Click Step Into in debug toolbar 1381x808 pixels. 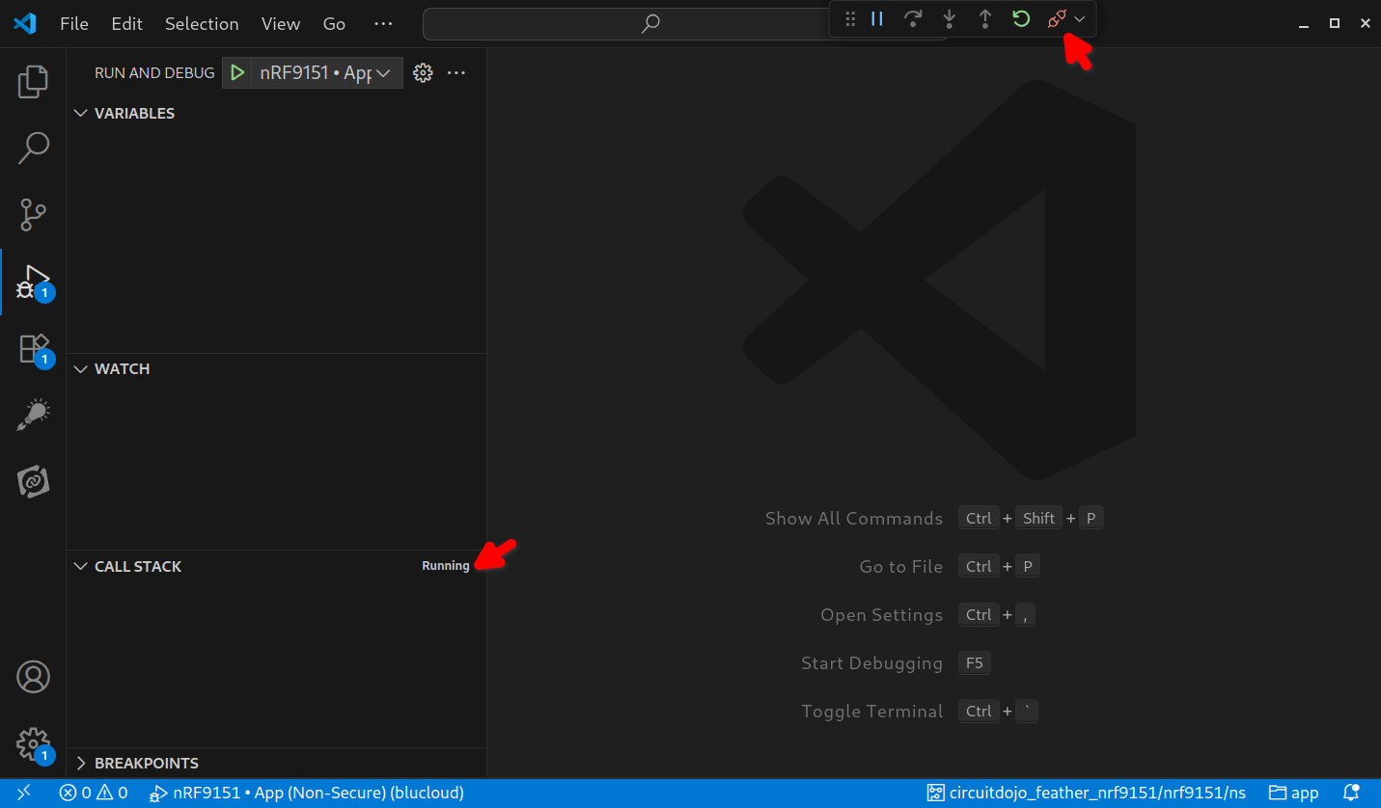tap(950, 18)
